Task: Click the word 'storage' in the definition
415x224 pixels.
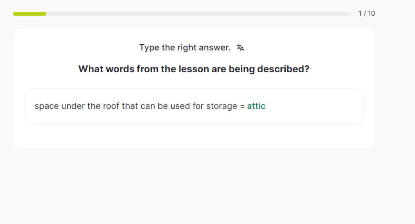Action: (221, 106)
